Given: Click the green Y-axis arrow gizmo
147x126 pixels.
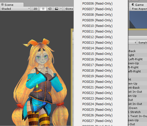Looking at the screenshot, I should point(37,86).
